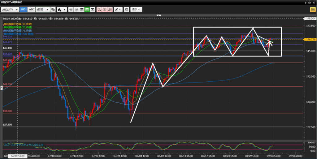Click the first pink drawing tool icon
Screen dimensions: 317x159
coord(99,10)
